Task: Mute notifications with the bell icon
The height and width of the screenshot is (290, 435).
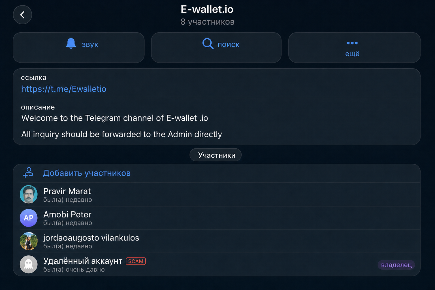Action: pyautogui.click(x=71, y=43)
